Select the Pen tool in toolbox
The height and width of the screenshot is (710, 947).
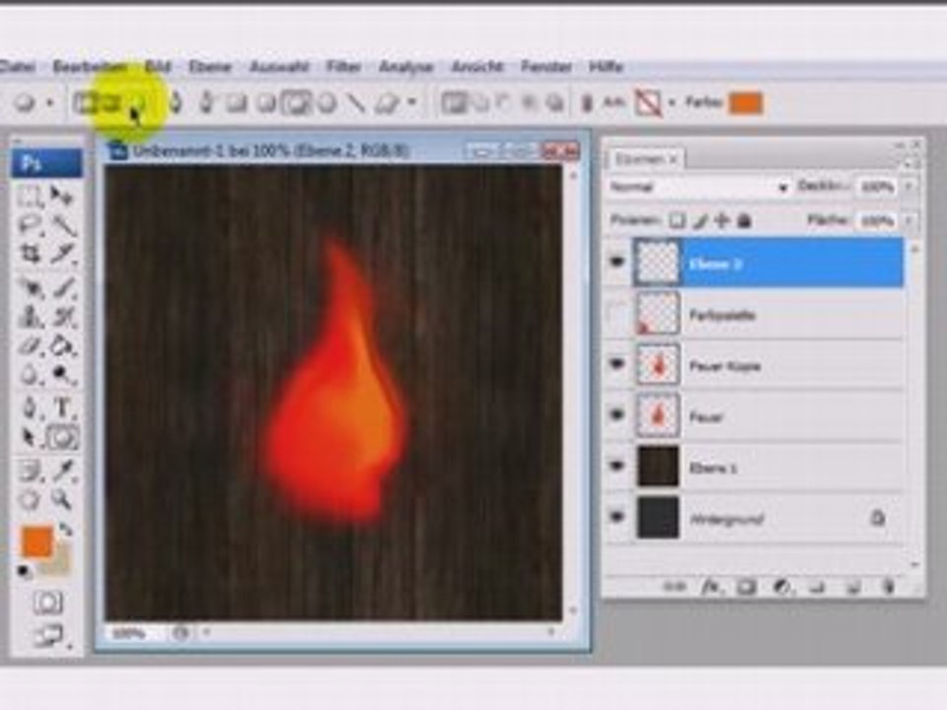(x=29, y=408)
